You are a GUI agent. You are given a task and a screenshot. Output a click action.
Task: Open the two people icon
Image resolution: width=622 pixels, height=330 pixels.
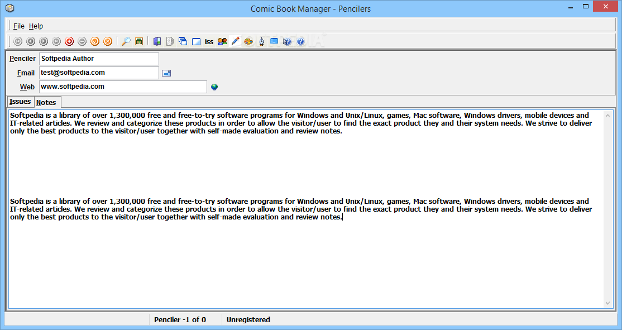click(222, 41)
